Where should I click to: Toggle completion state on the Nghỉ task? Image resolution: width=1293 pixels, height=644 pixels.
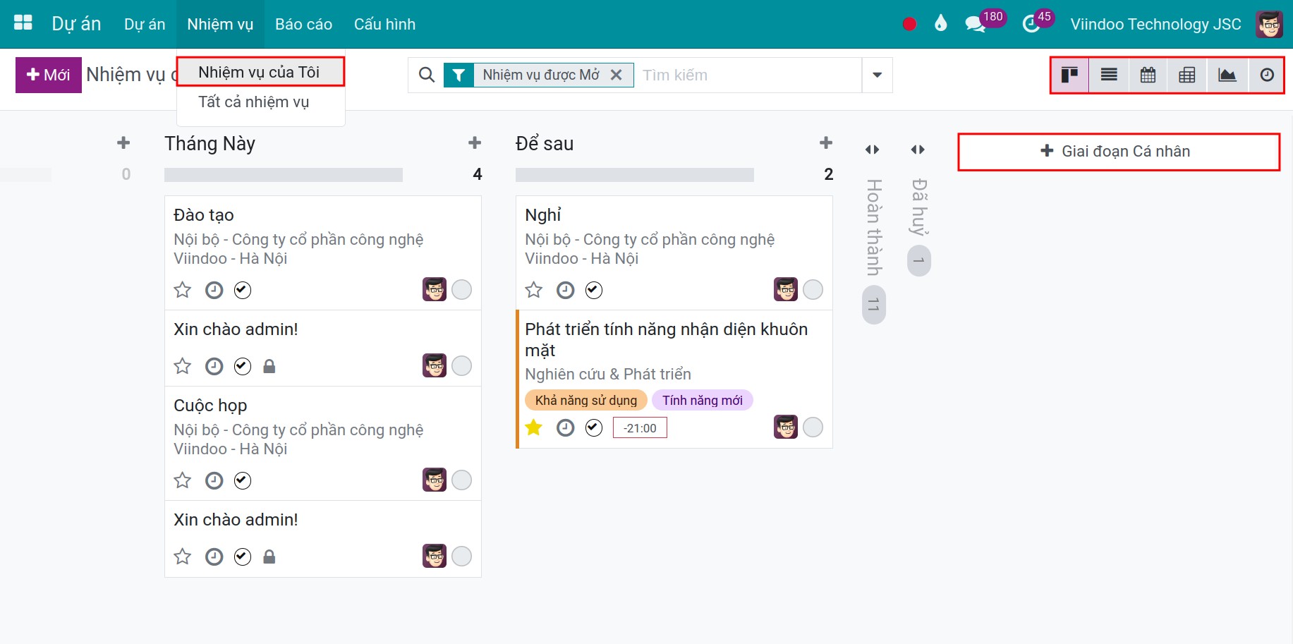pyautogui.click(x=593, y=290)
